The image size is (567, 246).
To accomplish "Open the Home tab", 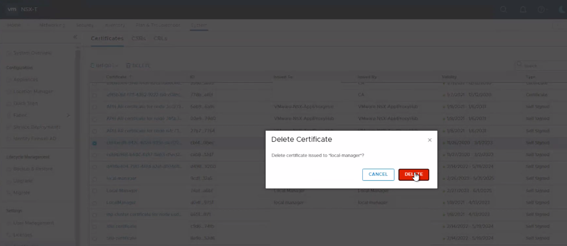I will (x=14, y=25).
